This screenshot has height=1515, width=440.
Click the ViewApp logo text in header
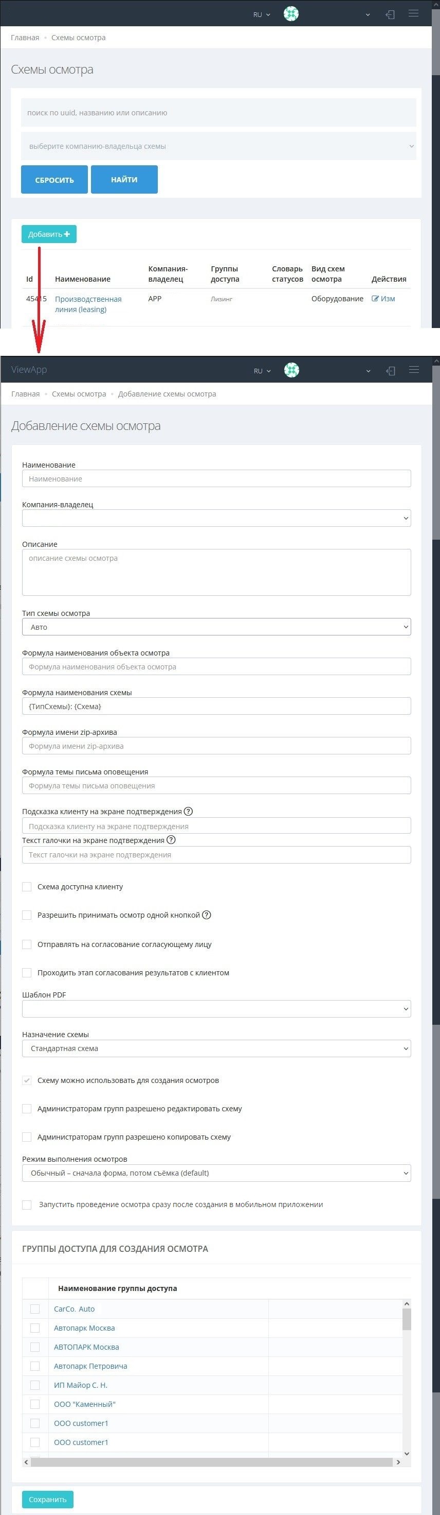[29, 370]
